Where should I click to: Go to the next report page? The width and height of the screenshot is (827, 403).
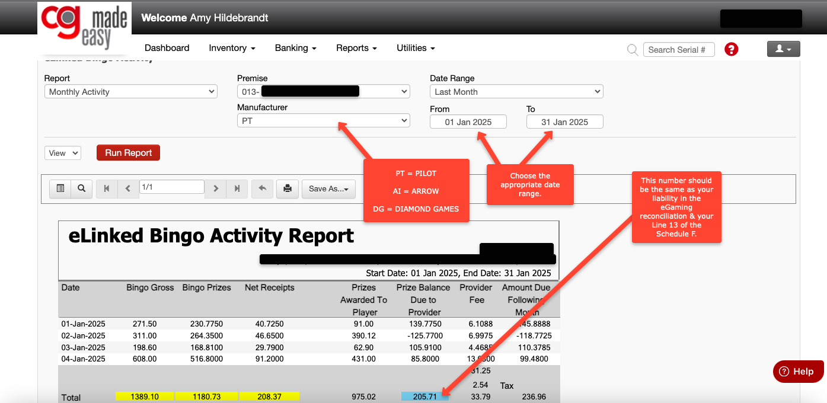pyautogui.click(x=216, y=188)
